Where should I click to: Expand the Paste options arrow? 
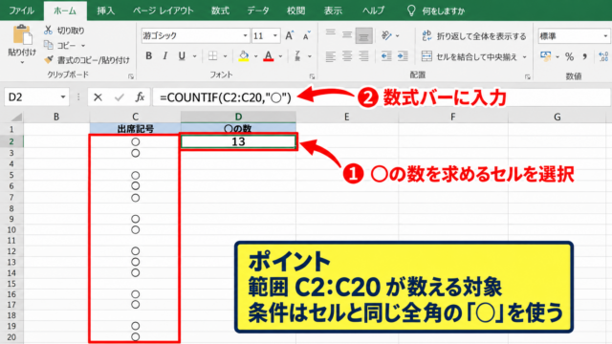[x=22, y=63]
